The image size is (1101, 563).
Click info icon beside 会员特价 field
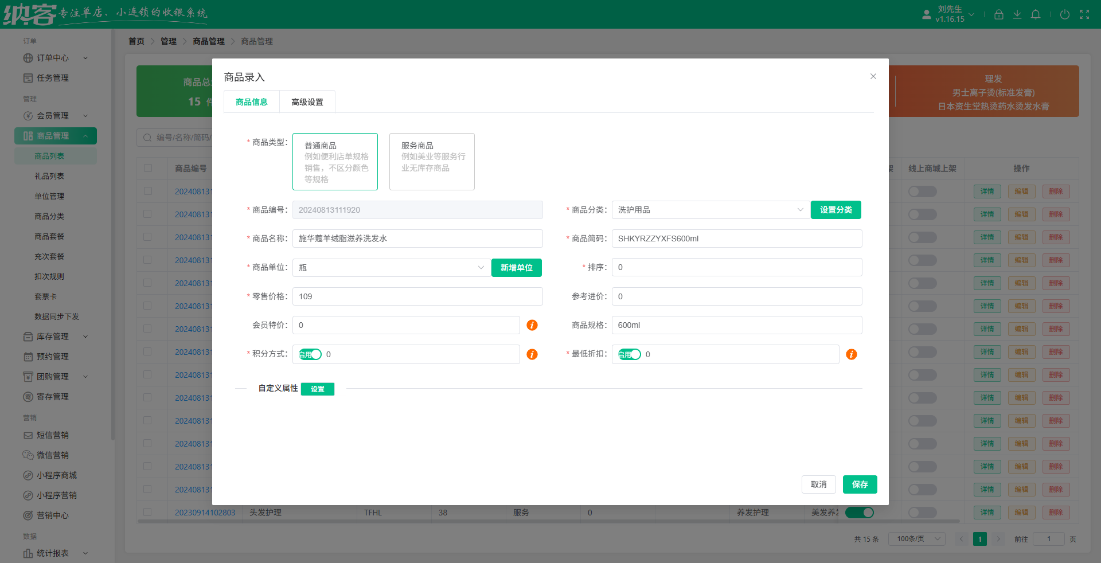click(x=532, y=325)
